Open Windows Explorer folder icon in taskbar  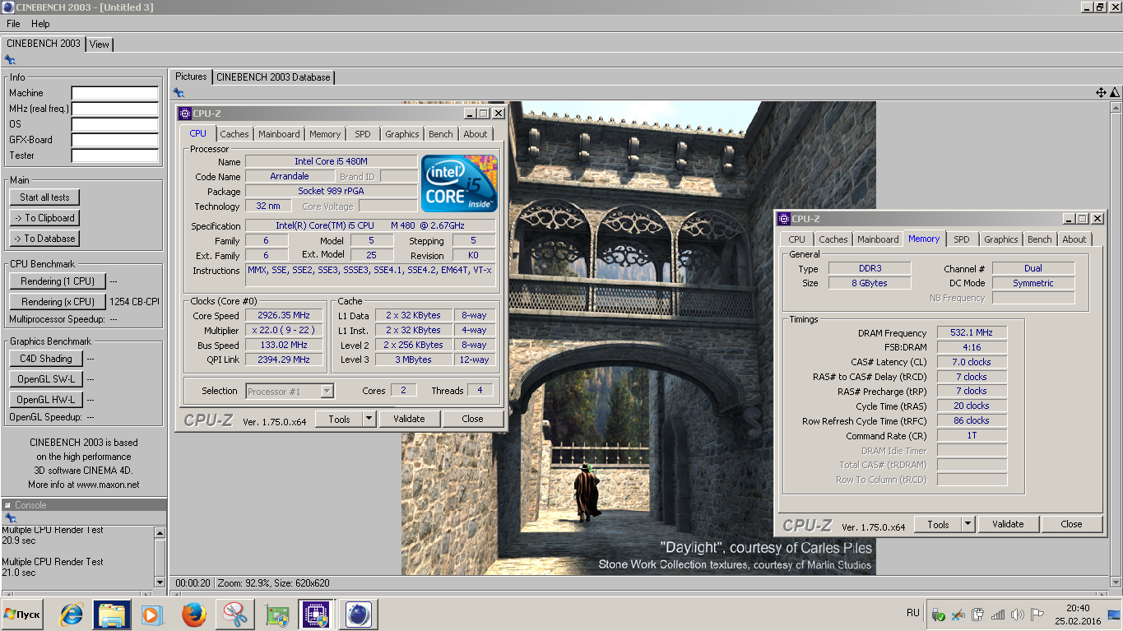[x=113, y=615]
